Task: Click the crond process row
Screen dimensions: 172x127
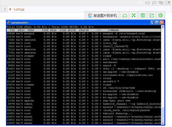Action: click(84, 78)
